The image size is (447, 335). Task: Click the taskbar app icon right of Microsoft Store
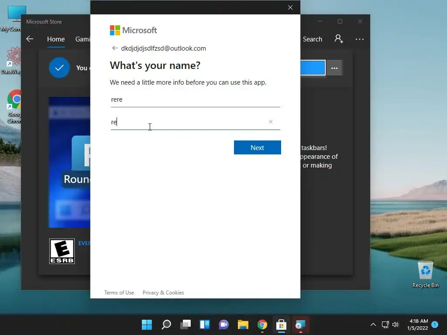point(300,325)
